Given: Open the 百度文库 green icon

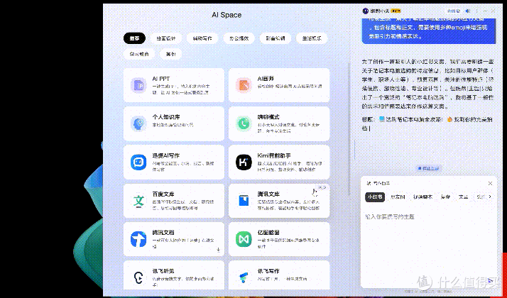Looking at the screenshot, I should pos(138,201).
